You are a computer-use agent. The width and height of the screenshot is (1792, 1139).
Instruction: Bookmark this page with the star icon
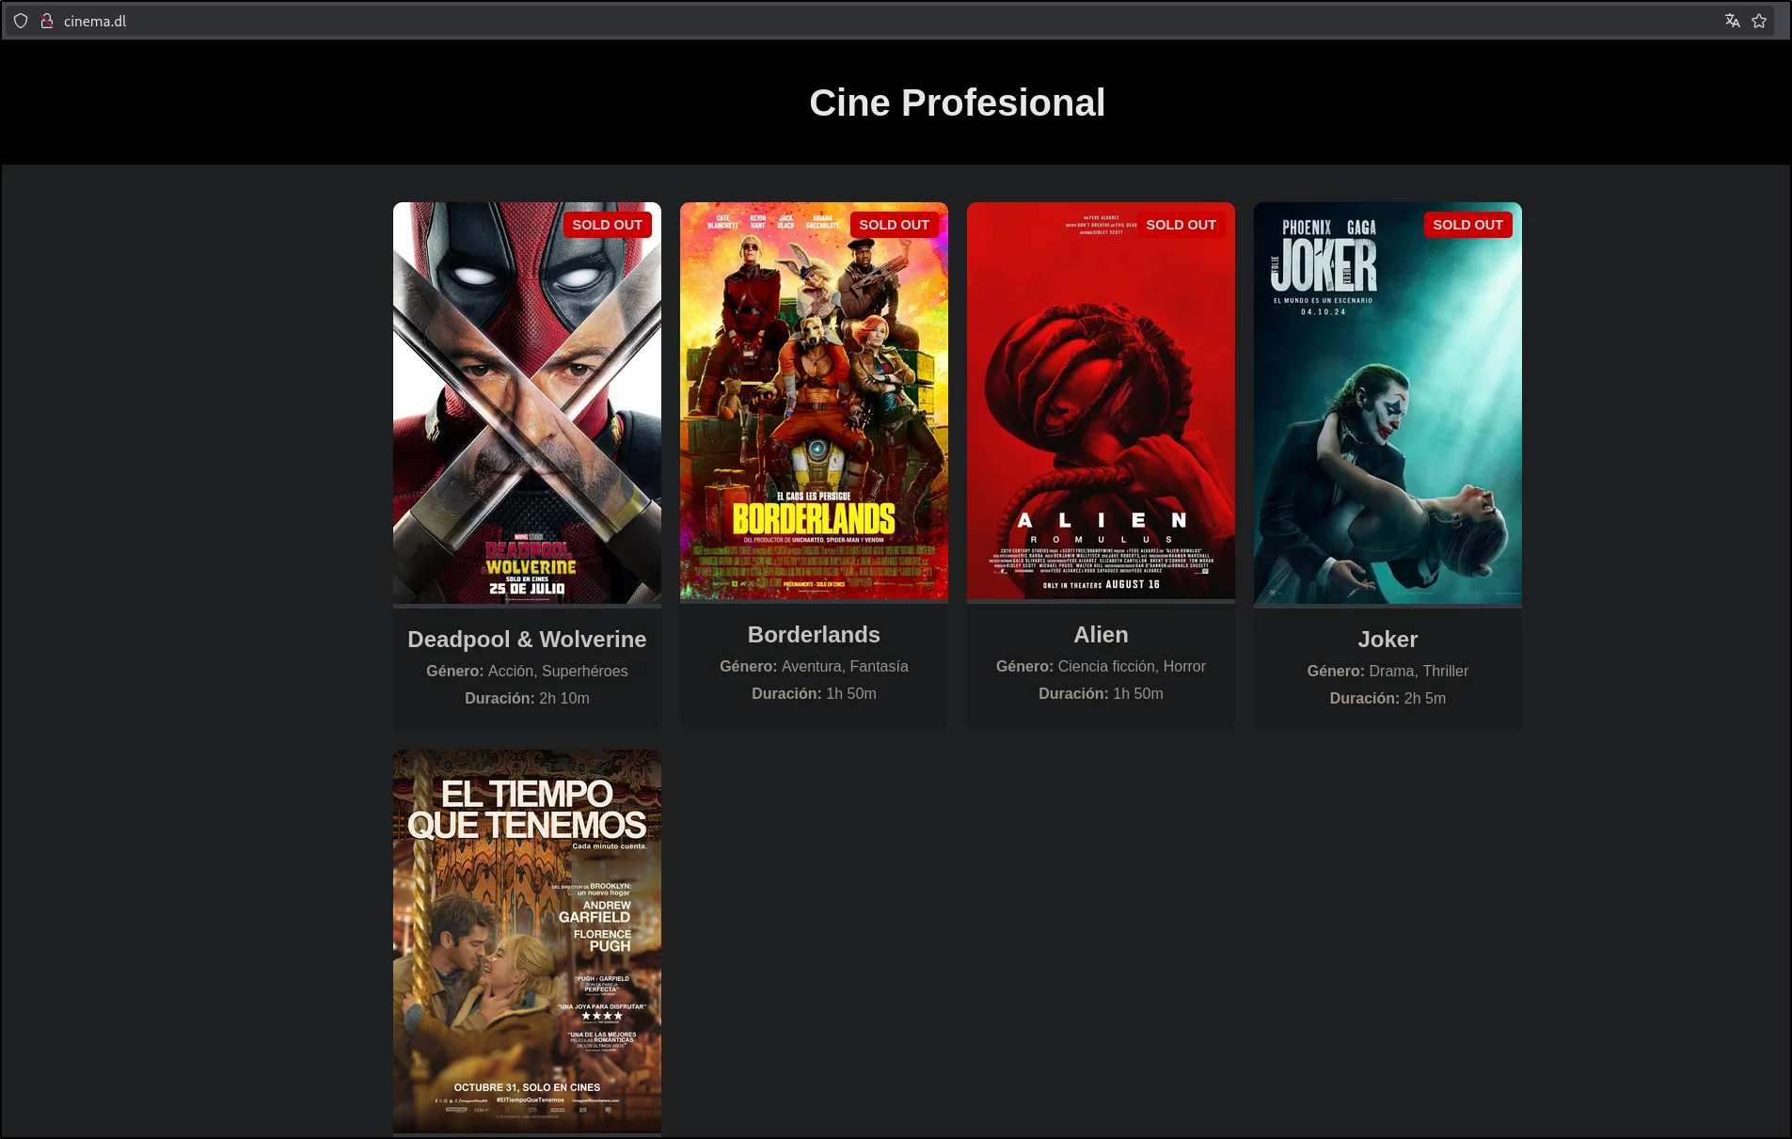[1759, 21]
